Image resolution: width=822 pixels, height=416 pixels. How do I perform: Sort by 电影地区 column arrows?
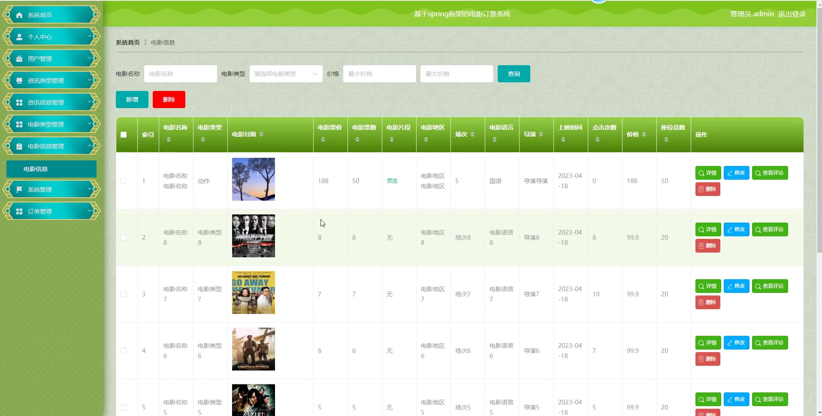click(426, 139)
